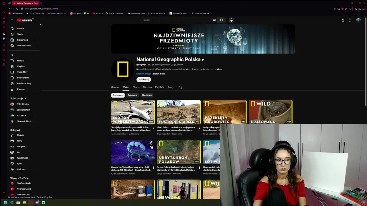Open the Windows Start menu

5,203
